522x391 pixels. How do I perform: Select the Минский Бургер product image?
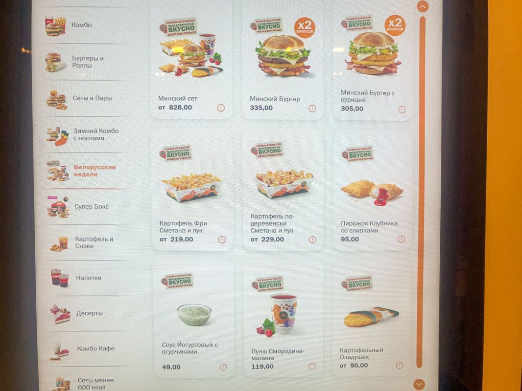click(283, 55)
